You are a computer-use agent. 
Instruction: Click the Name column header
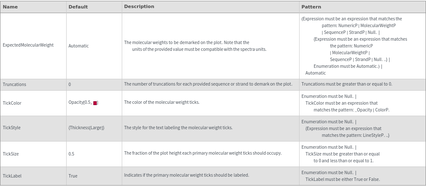[x=10, y=7]
